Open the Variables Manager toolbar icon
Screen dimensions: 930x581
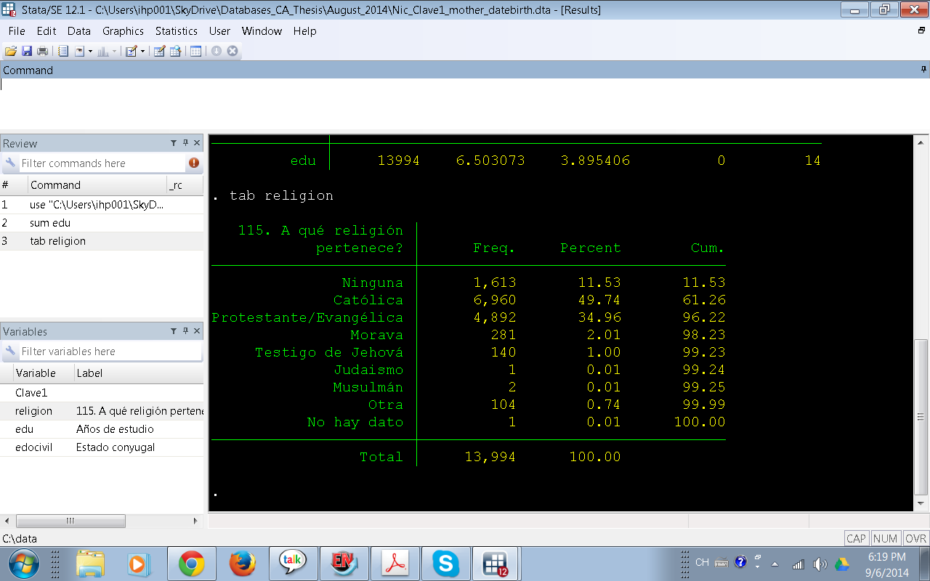point(195,51)
